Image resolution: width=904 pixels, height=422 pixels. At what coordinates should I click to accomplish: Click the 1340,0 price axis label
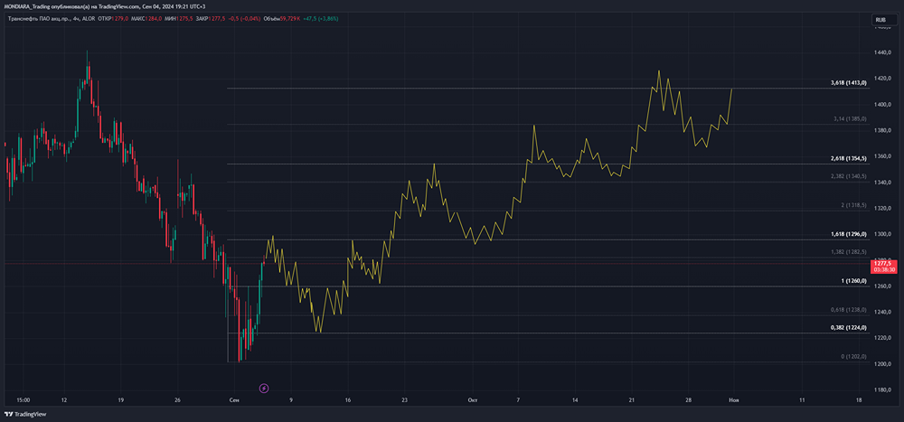[882, 183]
